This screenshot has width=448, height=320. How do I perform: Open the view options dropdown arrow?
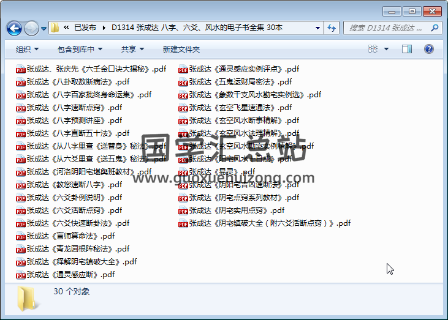pos(386,49)
